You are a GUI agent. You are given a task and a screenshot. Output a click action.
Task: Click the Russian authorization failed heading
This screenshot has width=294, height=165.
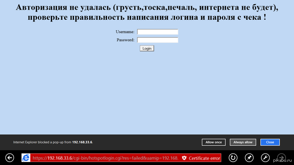point(147,12)
